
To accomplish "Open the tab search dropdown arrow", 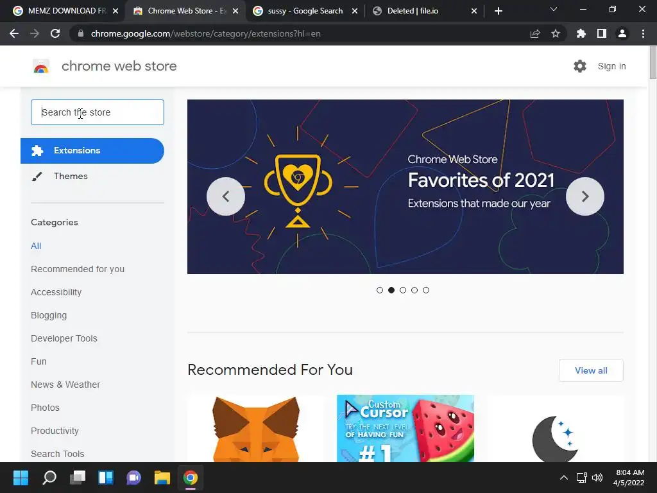I will tap(554, 9).
